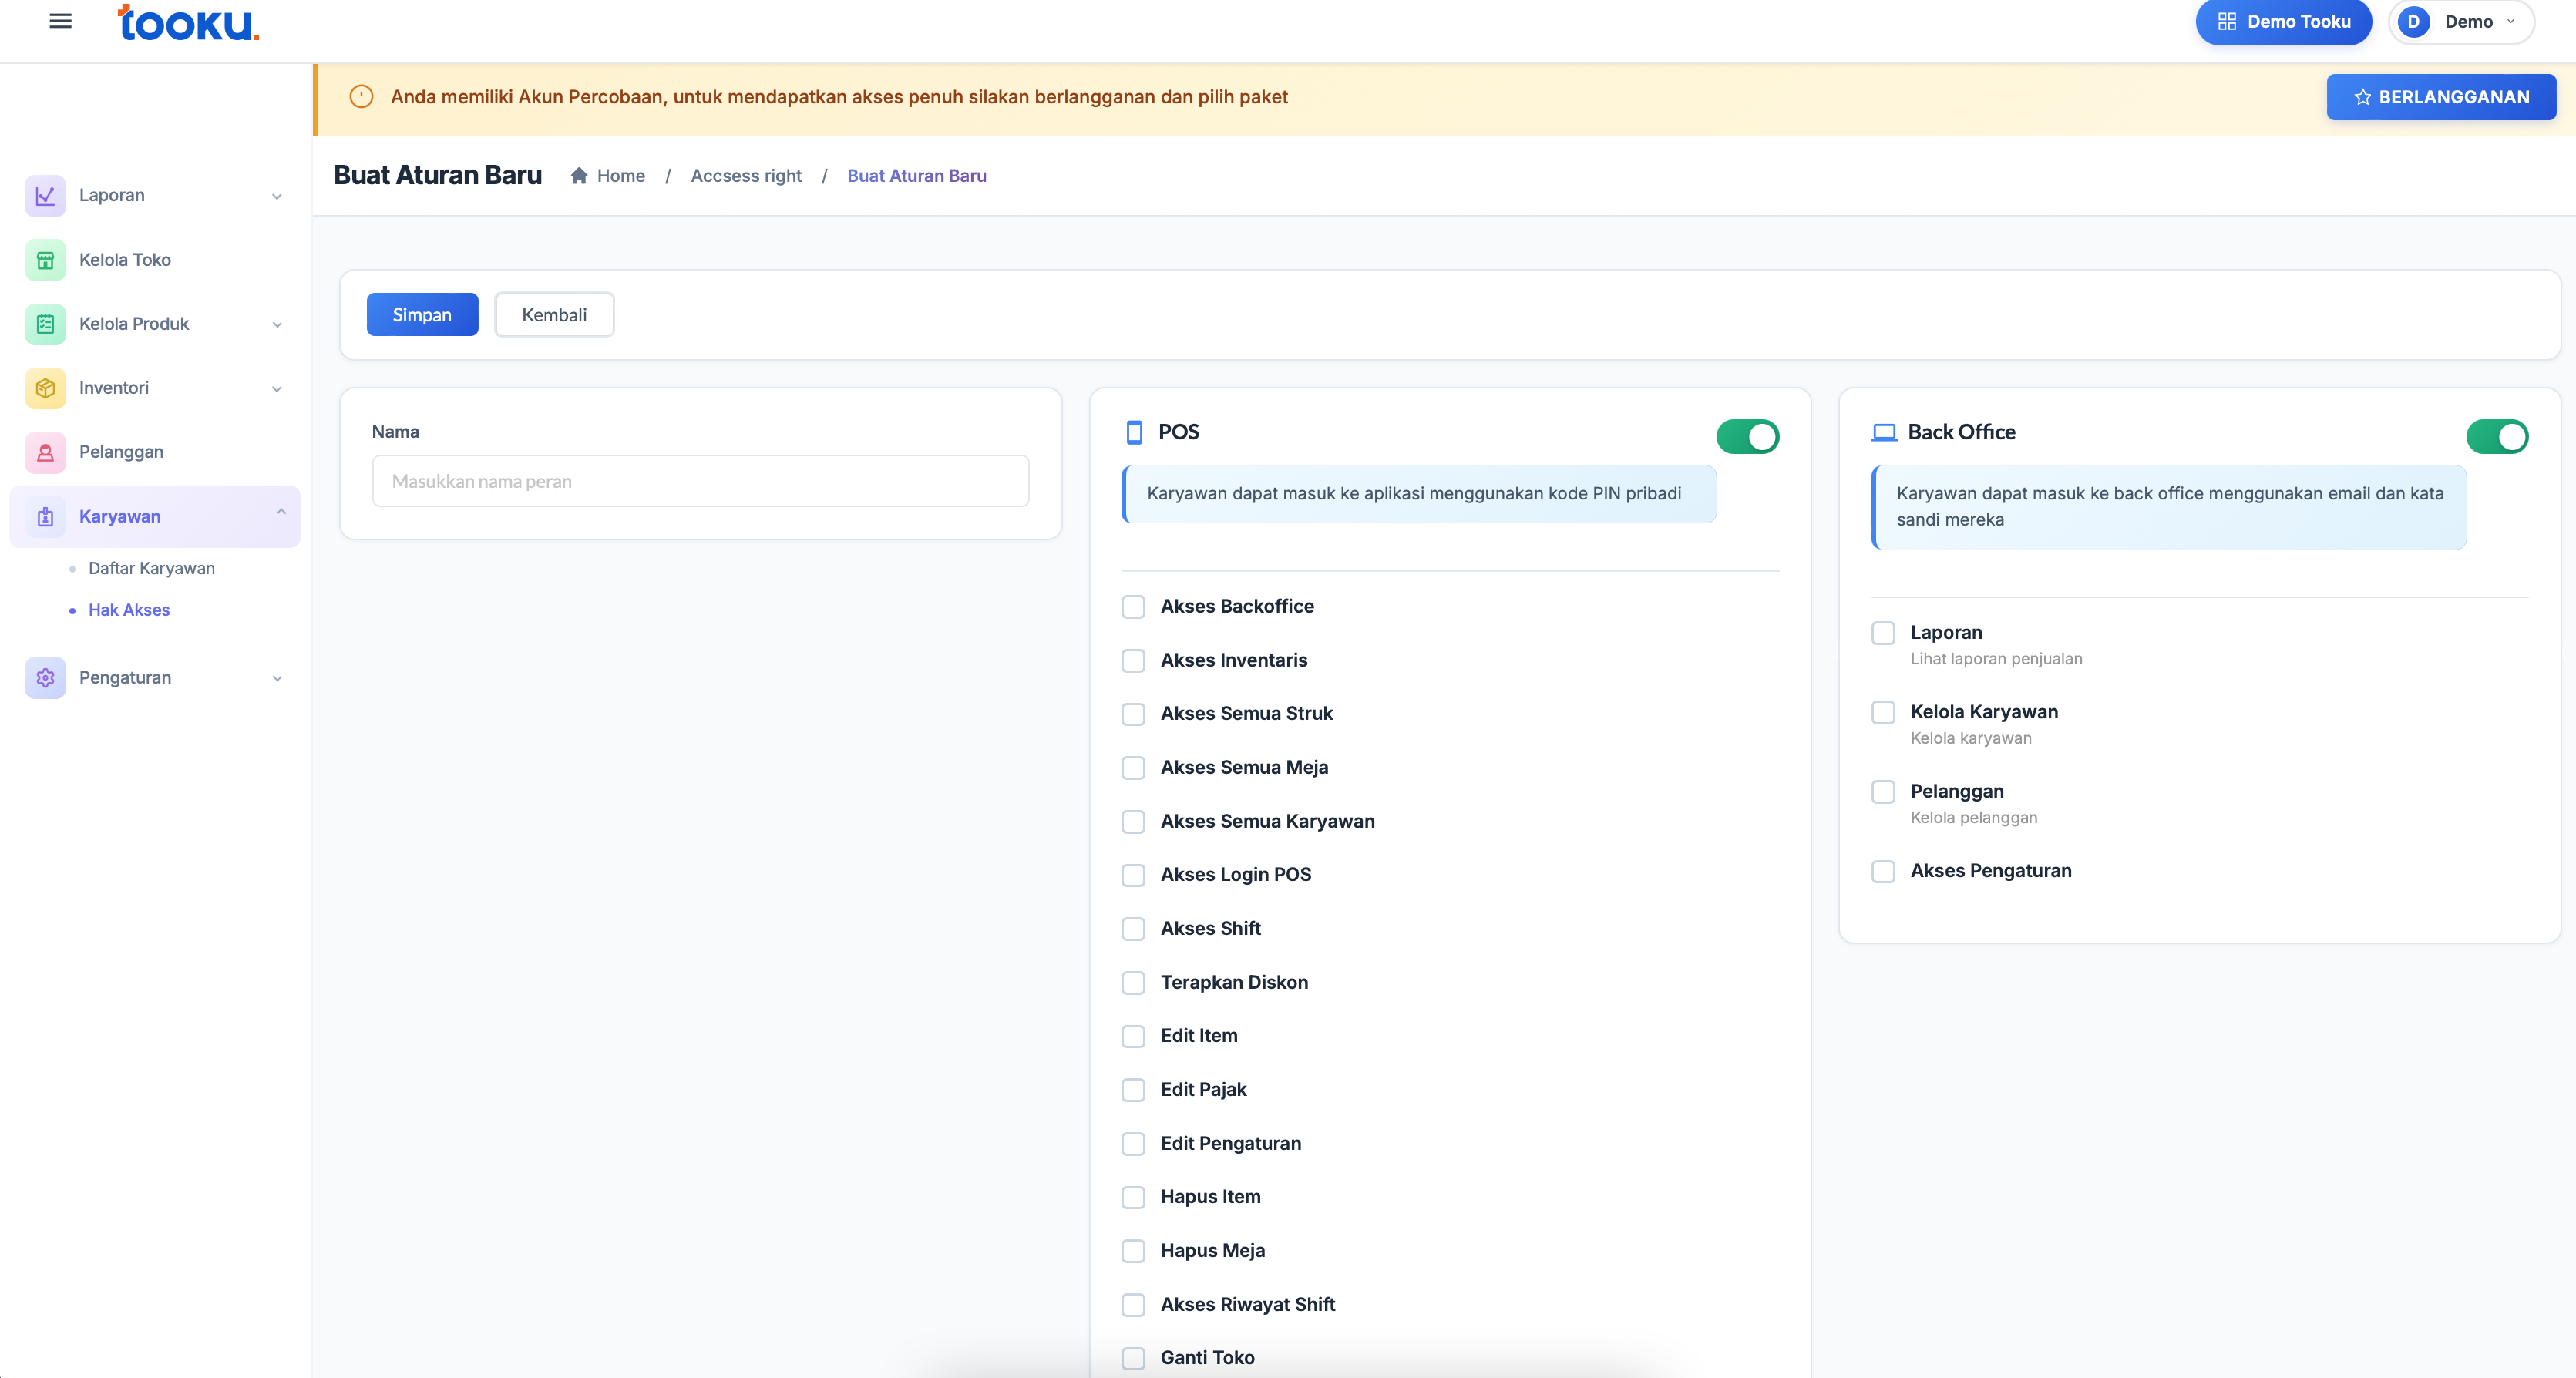This screenshot has height=1378, width=2576.
Task: Click the BERLANGGANAN subscribe button
Action: [2441, 97]
